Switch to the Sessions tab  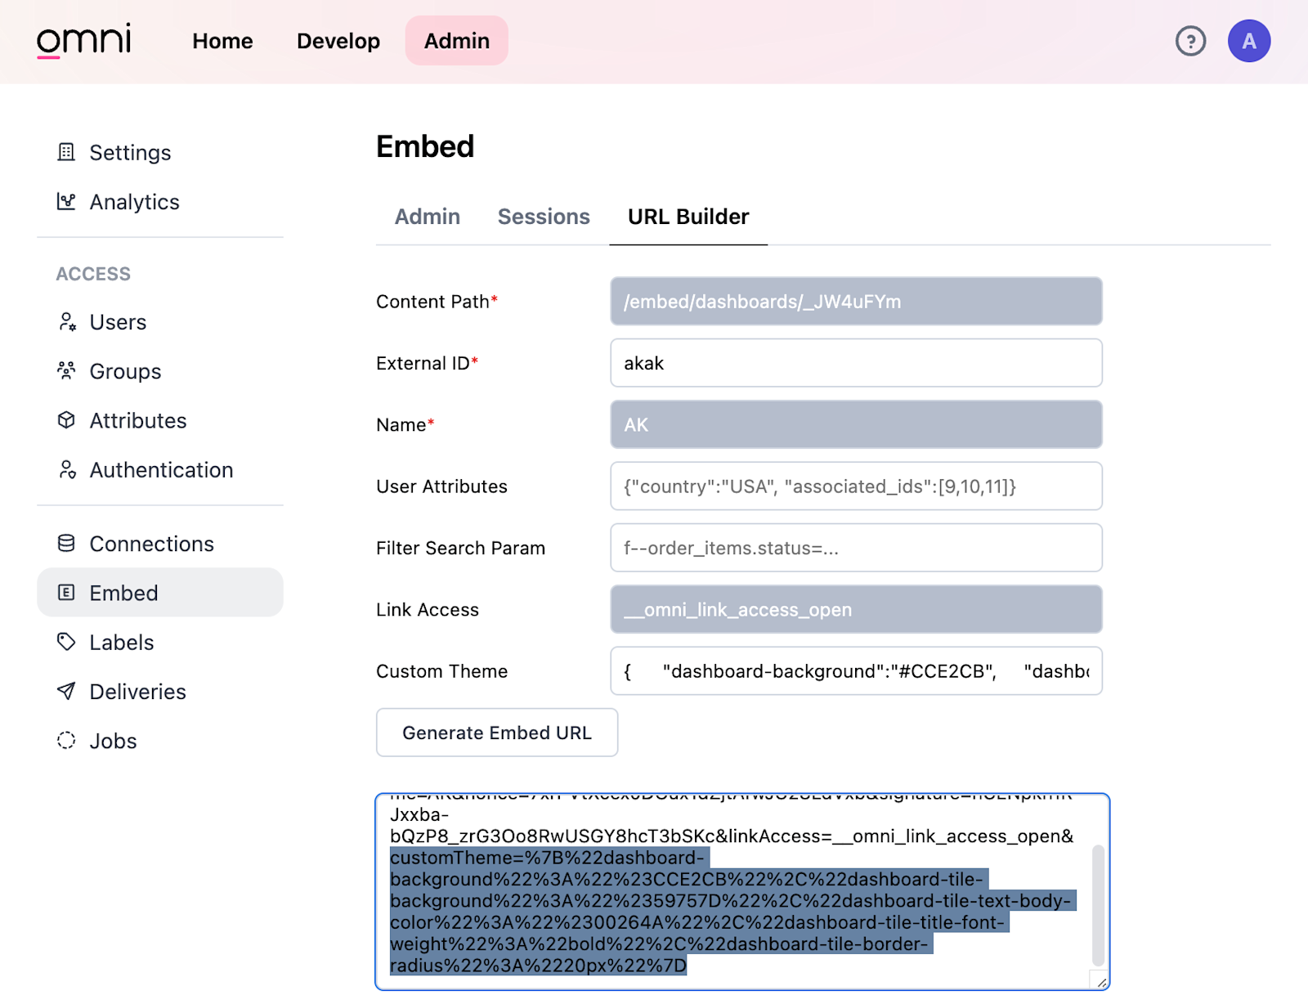pyautogui.click(x=544, y=217)
